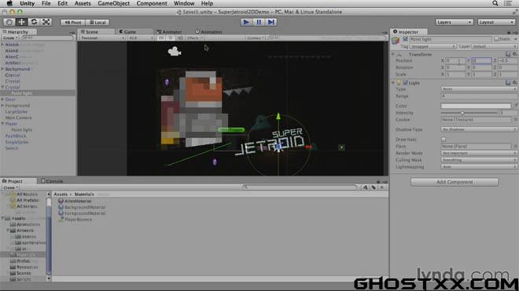This screenshot has width=519, height=291.
Task: Toggle the Light component enabled checkbox
Action: (x=405, y=83)
